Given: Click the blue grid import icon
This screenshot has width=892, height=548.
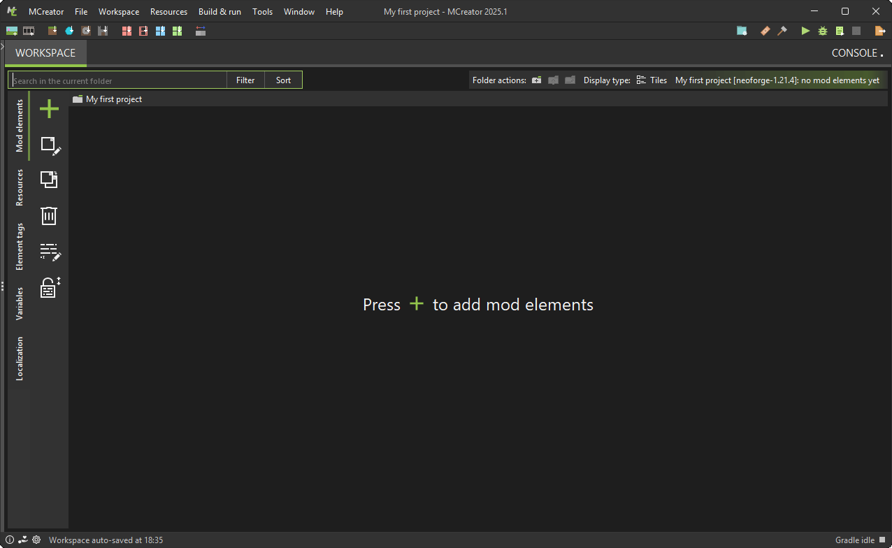Looking at the screenshot, I should pyautogui.click(x=160, y=31).
